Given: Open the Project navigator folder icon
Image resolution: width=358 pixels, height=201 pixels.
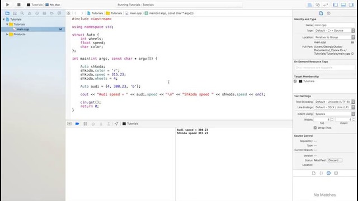Looking at the screenshot, I should point(7,13).
